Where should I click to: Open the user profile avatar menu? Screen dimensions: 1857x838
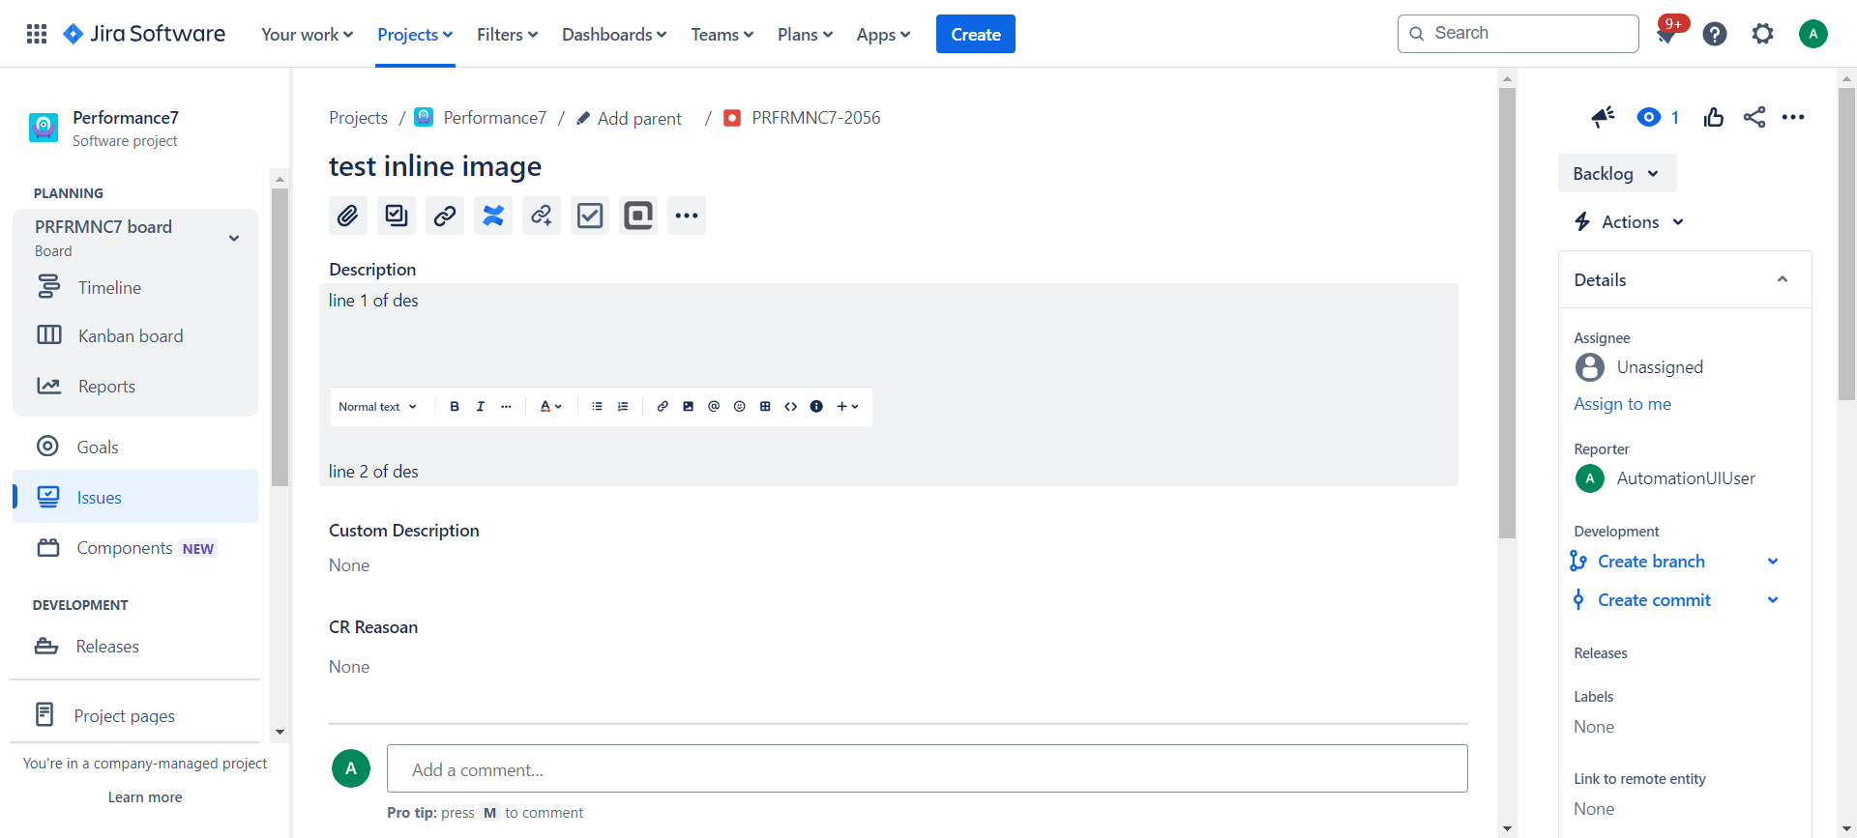point(1813,34)
